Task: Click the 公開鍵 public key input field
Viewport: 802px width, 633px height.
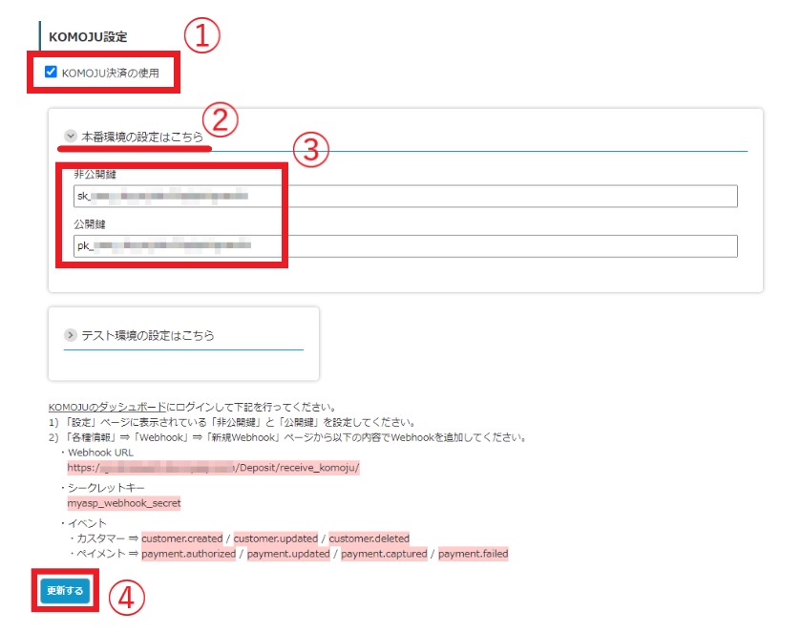Action: [405, 246]
